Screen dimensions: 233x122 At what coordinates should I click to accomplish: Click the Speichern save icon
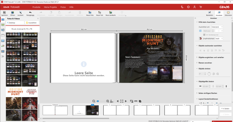4,13
